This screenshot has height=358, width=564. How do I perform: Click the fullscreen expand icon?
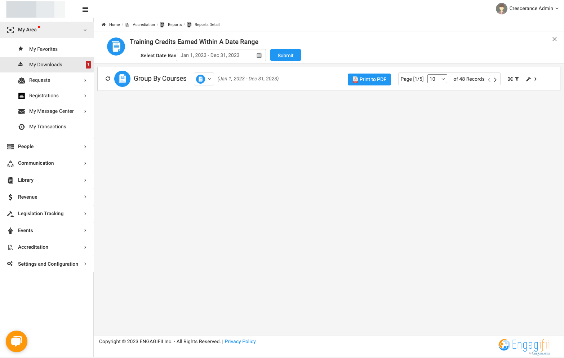(510, 79)
